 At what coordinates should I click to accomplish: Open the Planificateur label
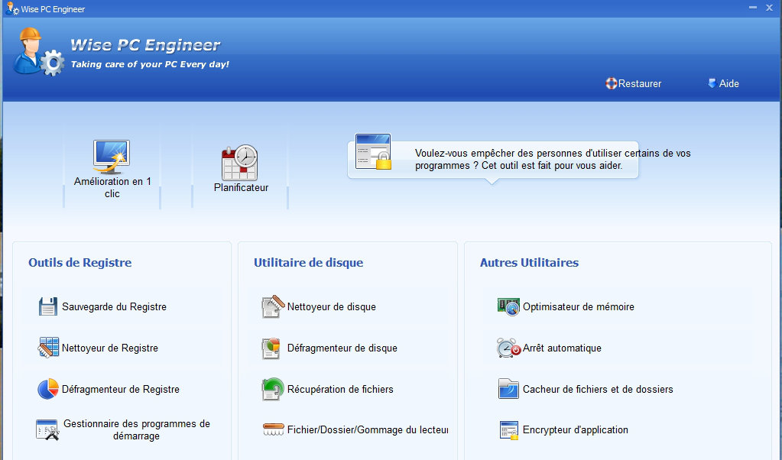tap(241, 187)
